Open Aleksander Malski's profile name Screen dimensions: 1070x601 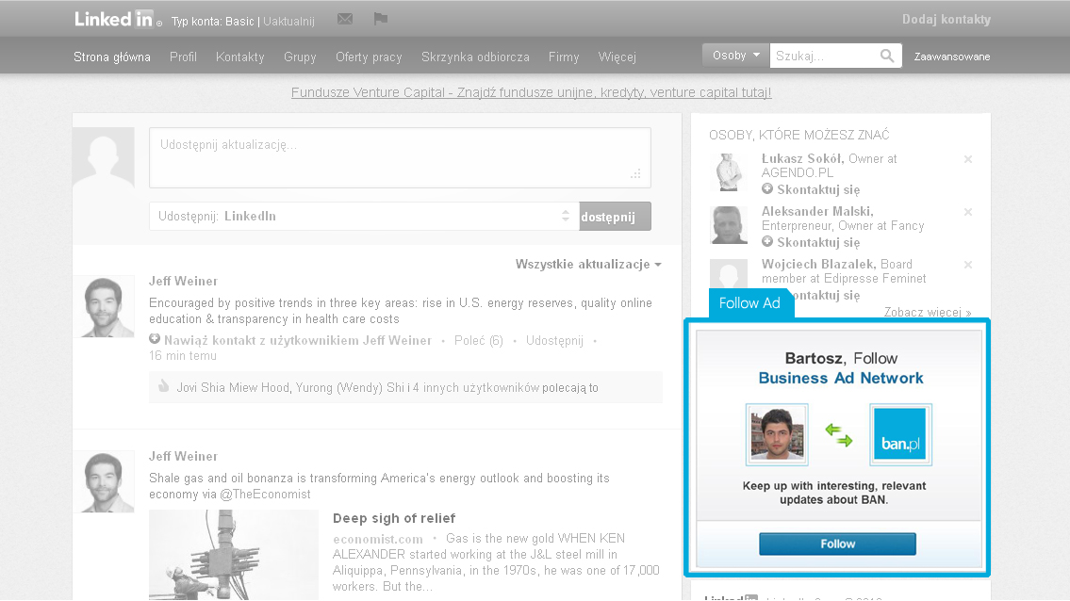816,211
